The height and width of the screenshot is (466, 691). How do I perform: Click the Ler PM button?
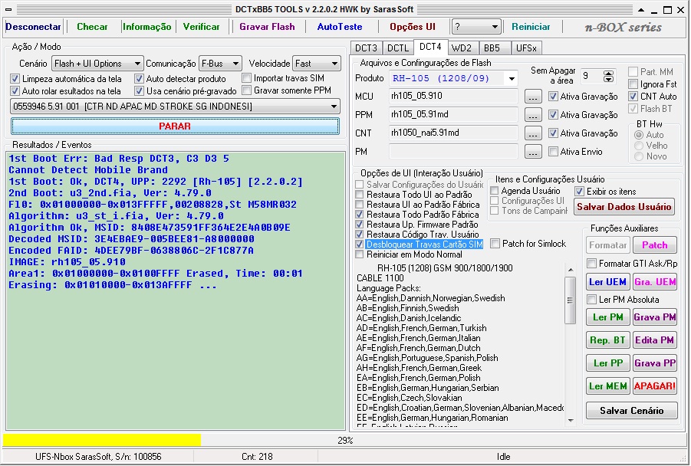click(607, 317)
